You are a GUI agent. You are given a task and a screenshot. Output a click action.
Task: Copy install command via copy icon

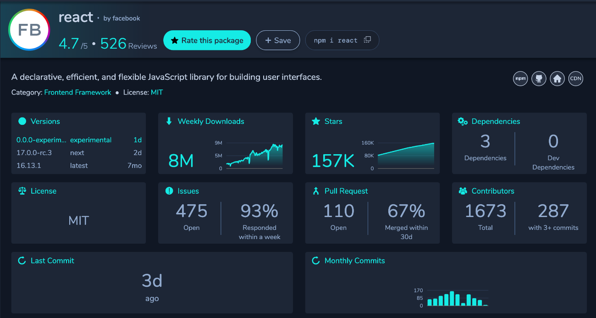pyautogui.click(x=367, y=40)
